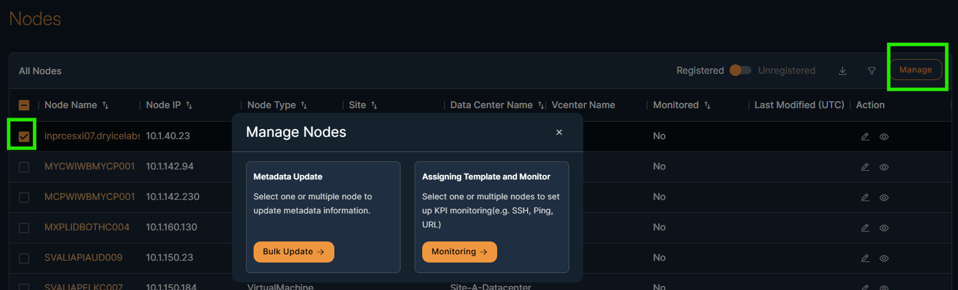Screen dimensions: 958x290
Task: Open the filter icon beside Manage
Action: (872, 71)
